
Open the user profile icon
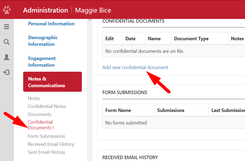(7, 57)
